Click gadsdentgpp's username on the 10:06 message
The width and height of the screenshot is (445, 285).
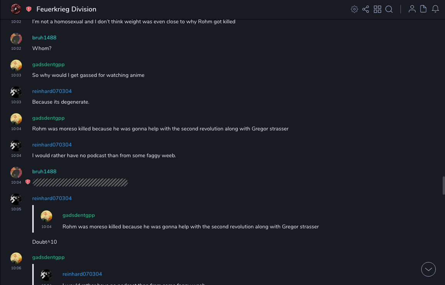[48, 257]
